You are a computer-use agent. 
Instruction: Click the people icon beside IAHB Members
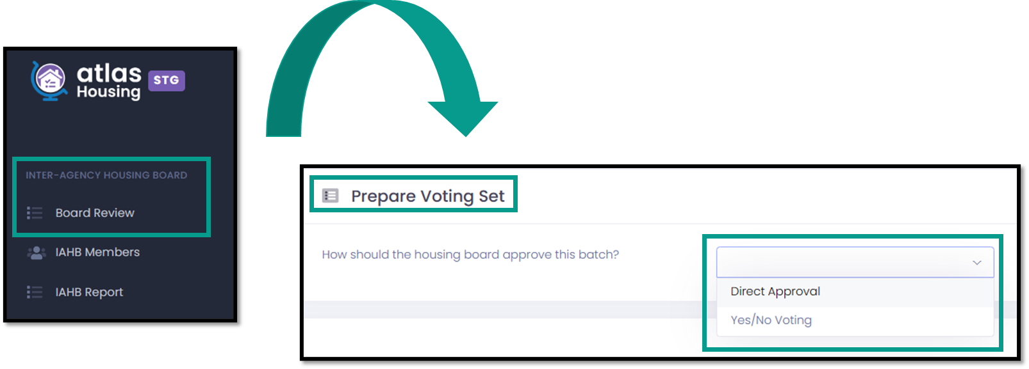coord(36,253)
